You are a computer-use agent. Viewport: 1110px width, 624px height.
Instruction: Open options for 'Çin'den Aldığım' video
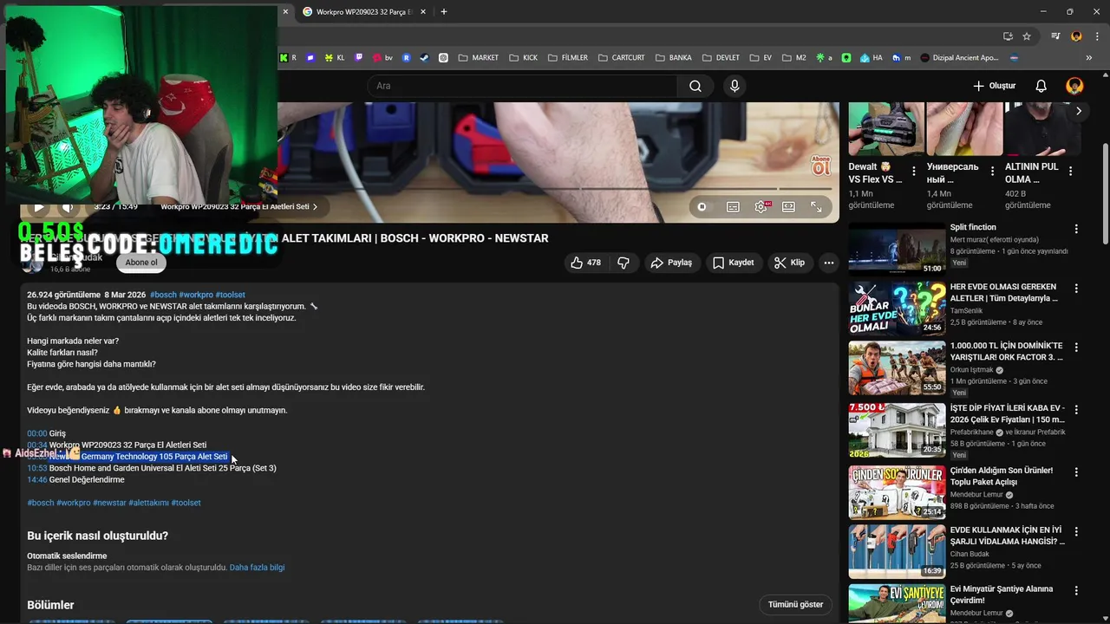point(1076,472)
